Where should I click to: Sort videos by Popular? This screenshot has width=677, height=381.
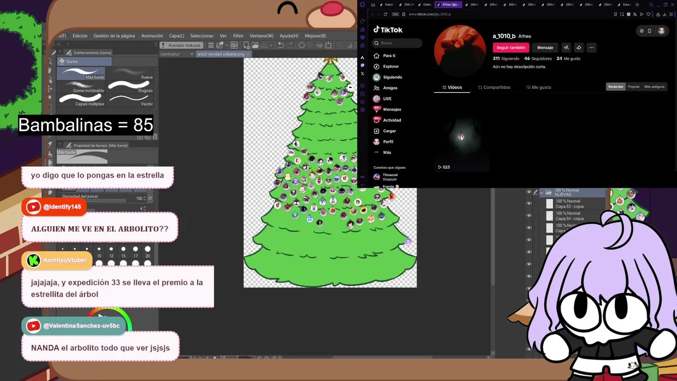[x=634, y=87]
